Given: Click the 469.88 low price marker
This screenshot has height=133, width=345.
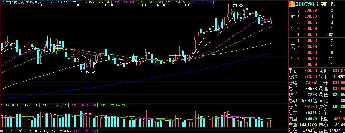Looking at the screenshot, I should coord(90,72).
